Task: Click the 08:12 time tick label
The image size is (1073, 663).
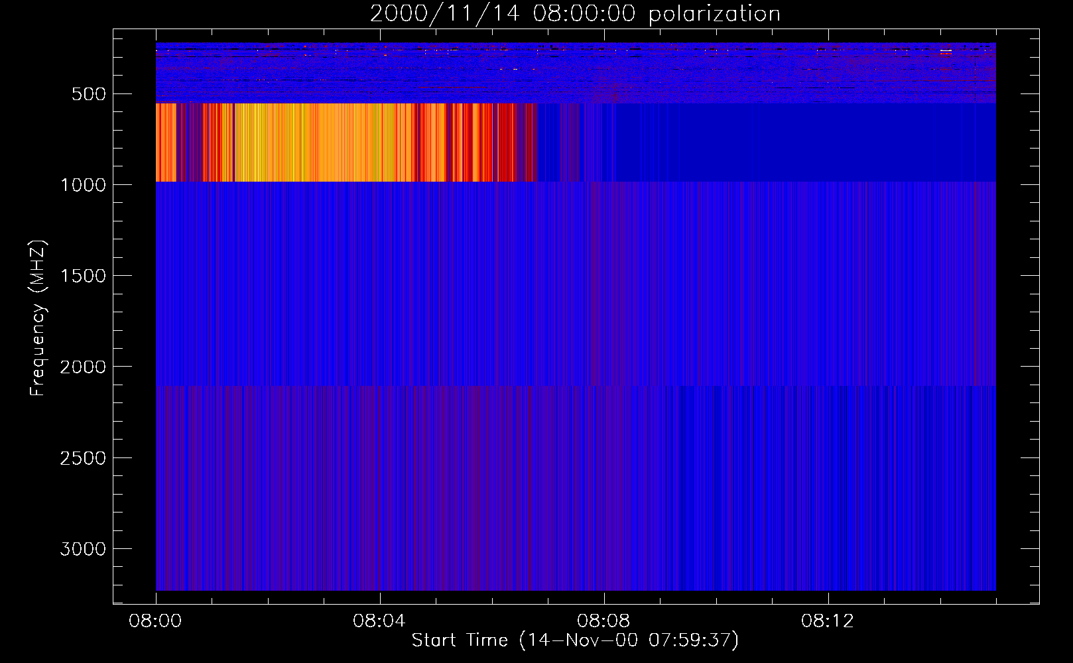Action: pyautogui.click(x=828, y=621)
